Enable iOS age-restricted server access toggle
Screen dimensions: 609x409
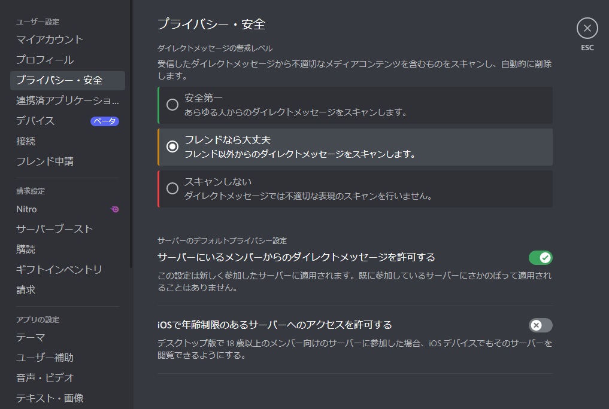[x=540, y=325]
